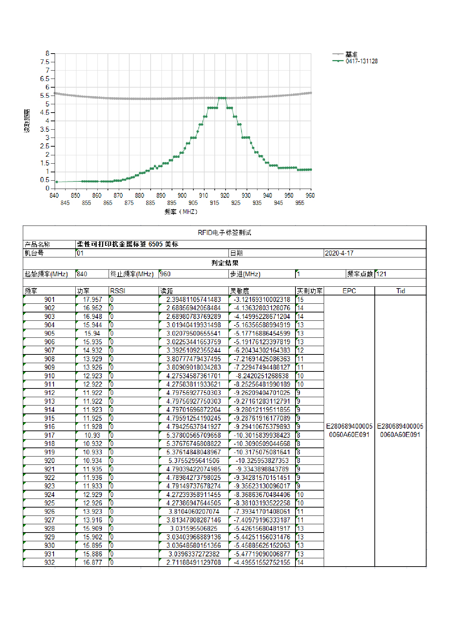449x635 pixels.
Task: Click sensitivity value -10.3015839938423
Action: (262, 435)
